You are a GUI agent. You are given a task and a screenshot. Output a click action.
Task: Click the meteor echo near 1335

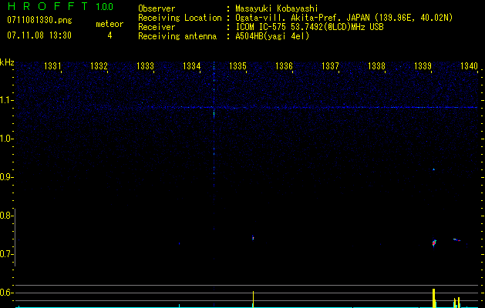(253, 238)
